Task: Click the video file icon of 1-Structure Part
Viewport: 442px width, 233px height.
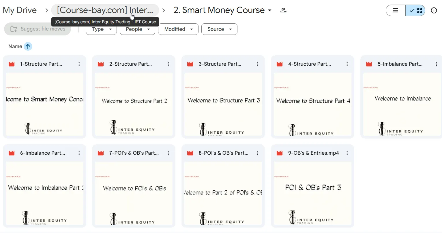Action: pyautogui.click(x=12, y=64)
